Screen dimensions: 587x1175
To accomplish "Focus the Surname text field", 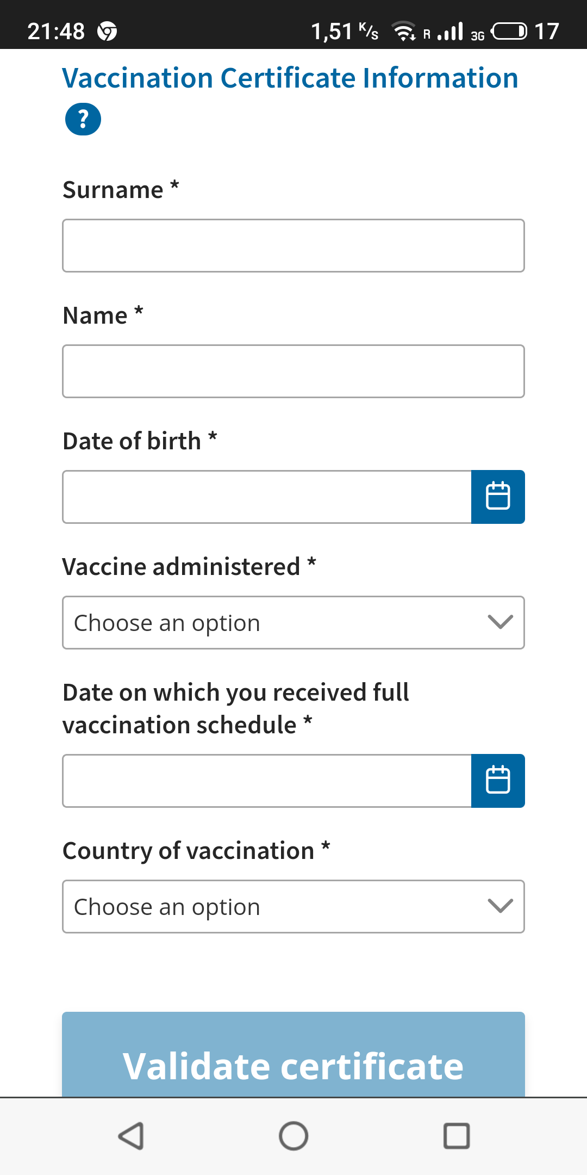I will click(293, 246).
